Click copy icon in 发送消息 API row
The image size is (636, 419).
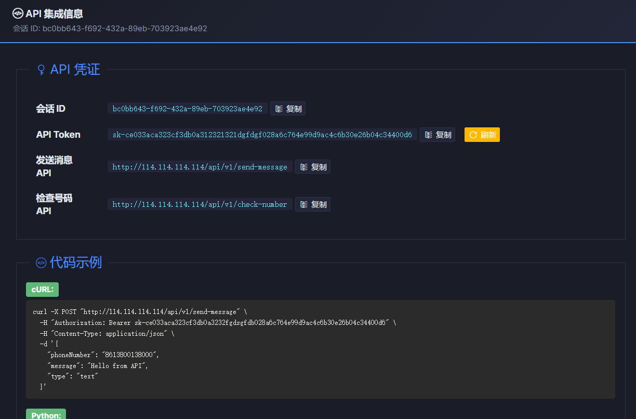[x=304, y=167]
